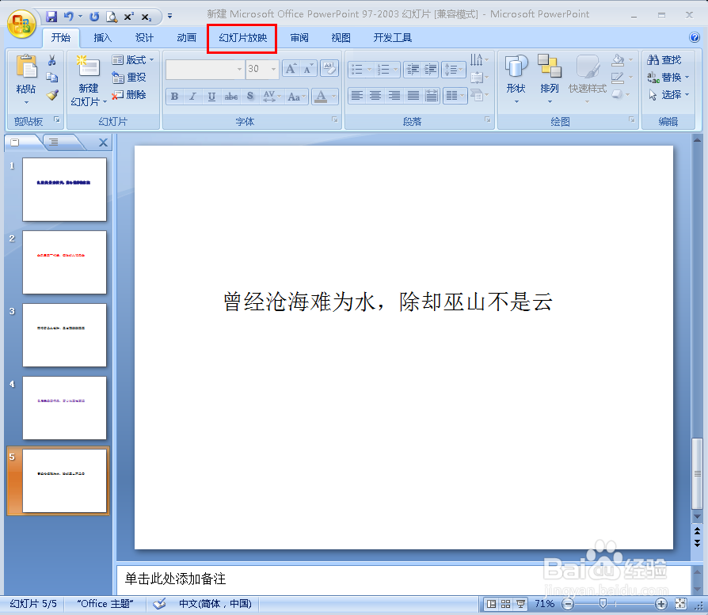Switch to the 插入 ribbon tab
The image size is (708, 615).
tap(102, 38)
